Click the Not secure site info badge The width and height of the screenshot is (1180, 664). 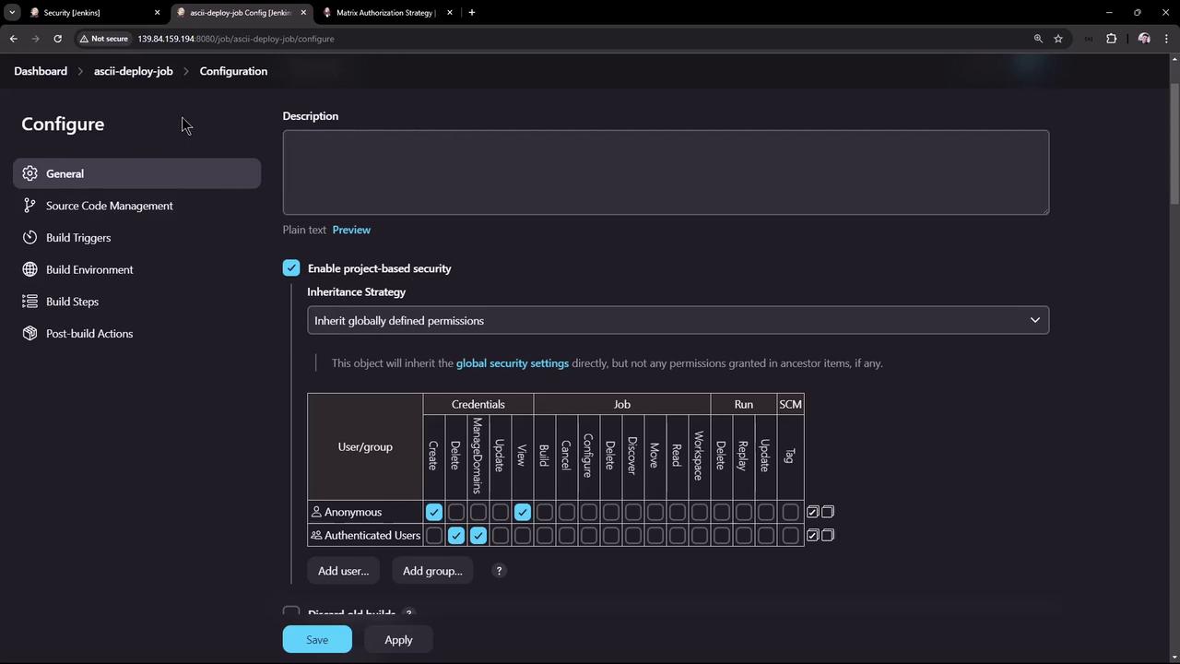coord(103,39)
